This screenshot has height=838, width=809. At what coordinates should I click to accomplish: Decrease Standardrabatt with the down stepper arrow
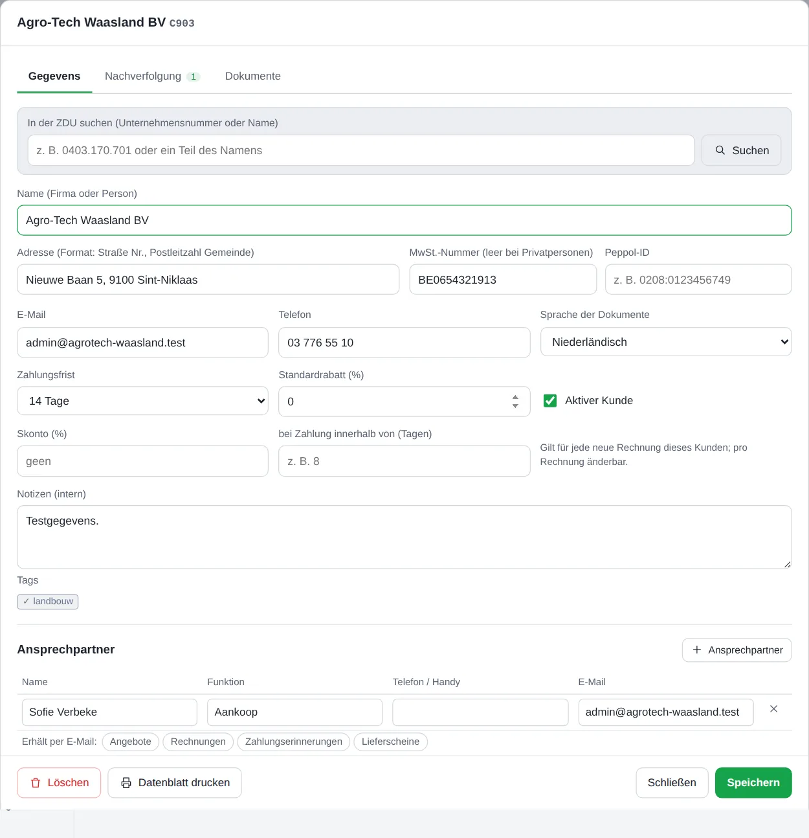(515, 406)
